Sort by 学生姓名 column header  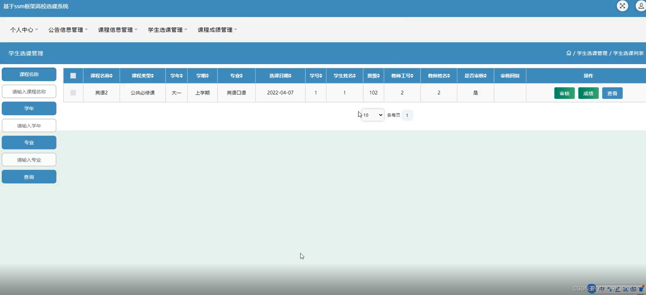345,76
